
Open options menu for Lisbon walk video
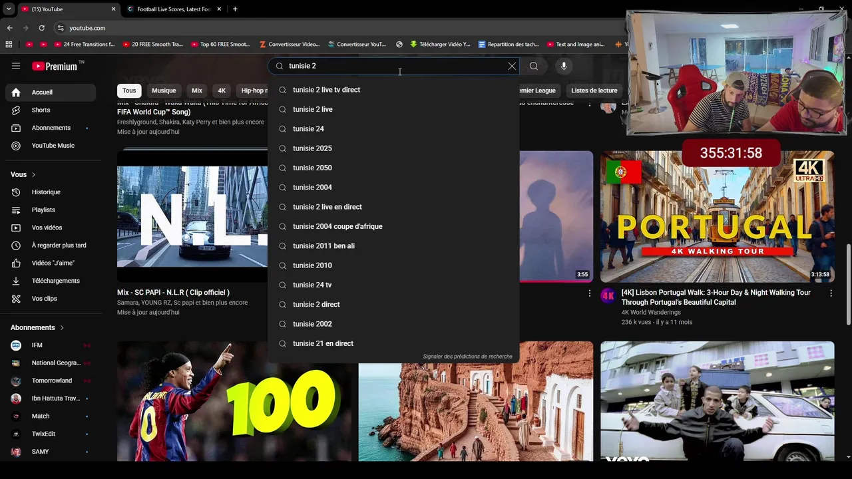tap(831, 293)
